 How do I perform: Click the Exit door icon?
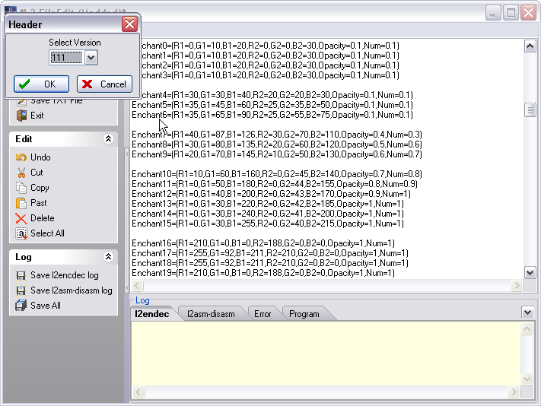tap(21, 116)
